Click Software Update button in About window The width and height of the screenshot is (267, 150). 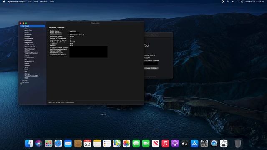tap(151, 68)
